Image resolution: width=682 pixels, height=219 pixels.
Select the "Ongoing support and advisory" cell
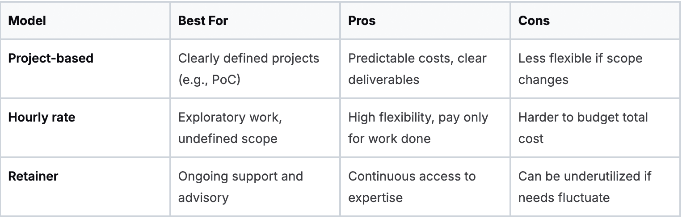240,186
